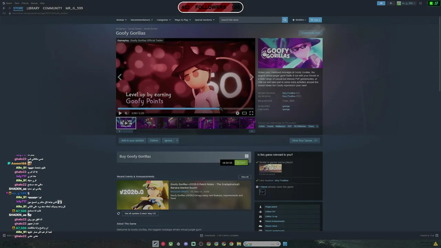The height and width of the screenshot is (248, 441).
Task: Toggle theater mode on the trailer
Action: (244, 113)
